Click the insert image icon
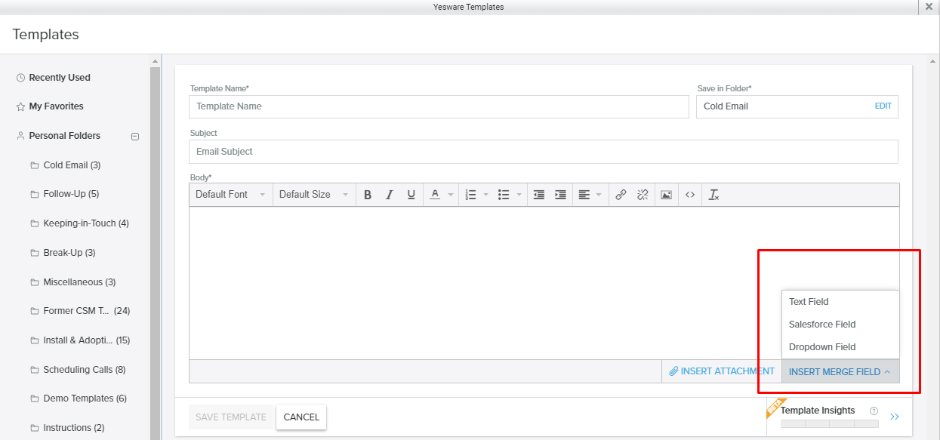 tap(666, 195)
